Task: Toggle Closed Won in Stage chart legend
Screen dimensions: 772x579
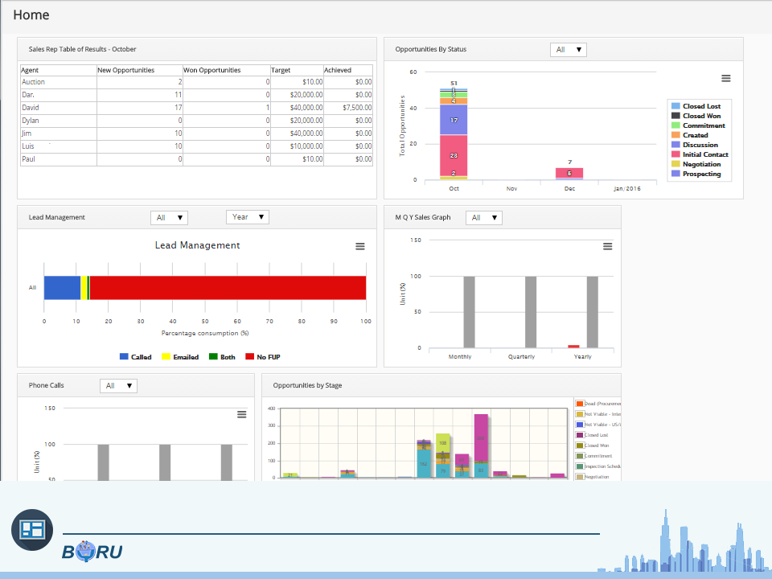Action: [593, 446]
